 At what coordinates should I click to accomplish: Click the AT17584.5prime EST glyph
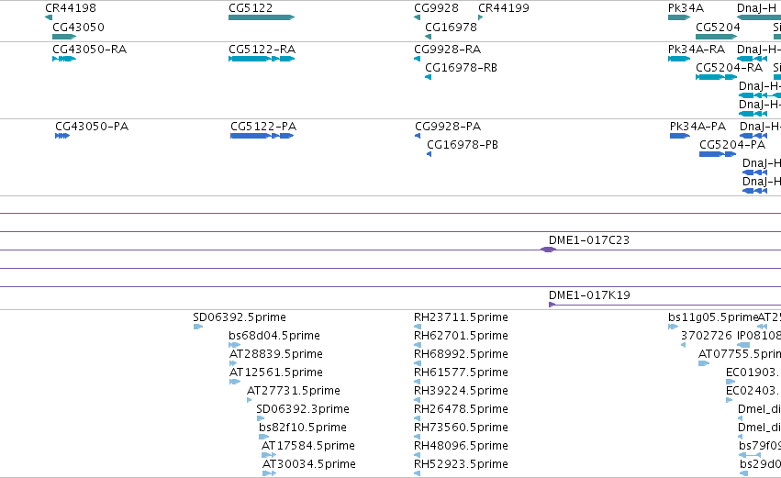[269, 455]
